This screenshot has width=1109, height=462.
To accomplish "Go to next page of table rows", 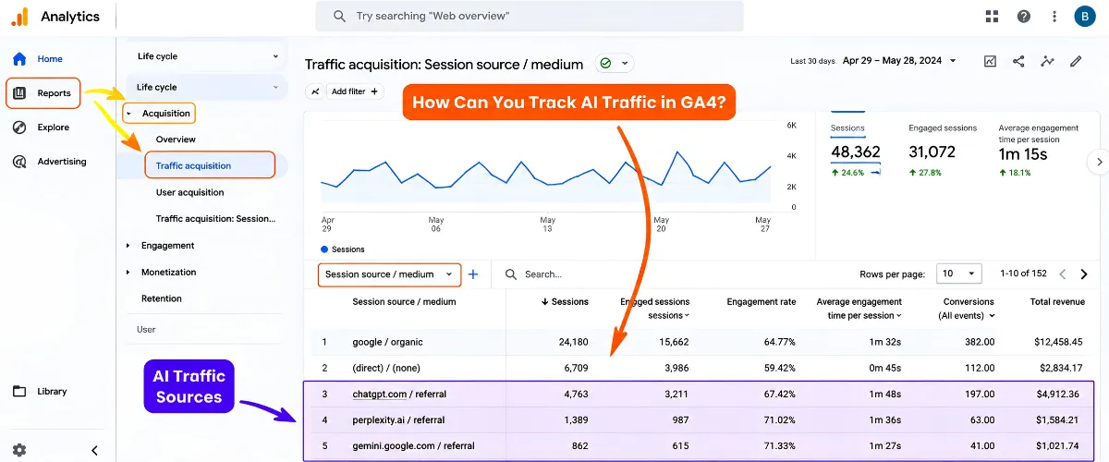I will [1084, 274].
